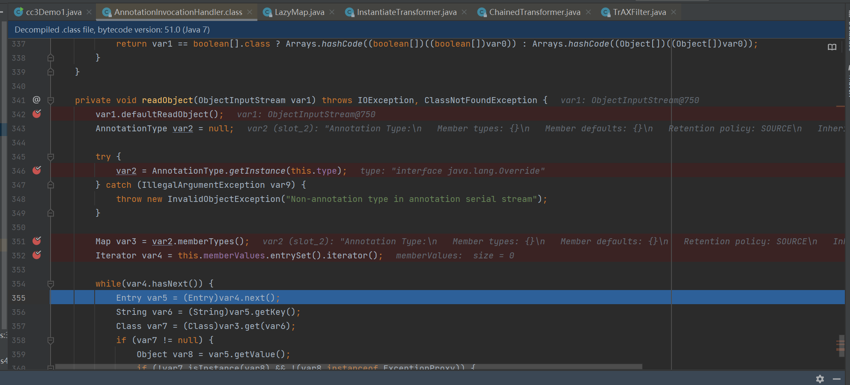Toggle breakpoint on line 351
850x385 pixels.
point(37,241)
